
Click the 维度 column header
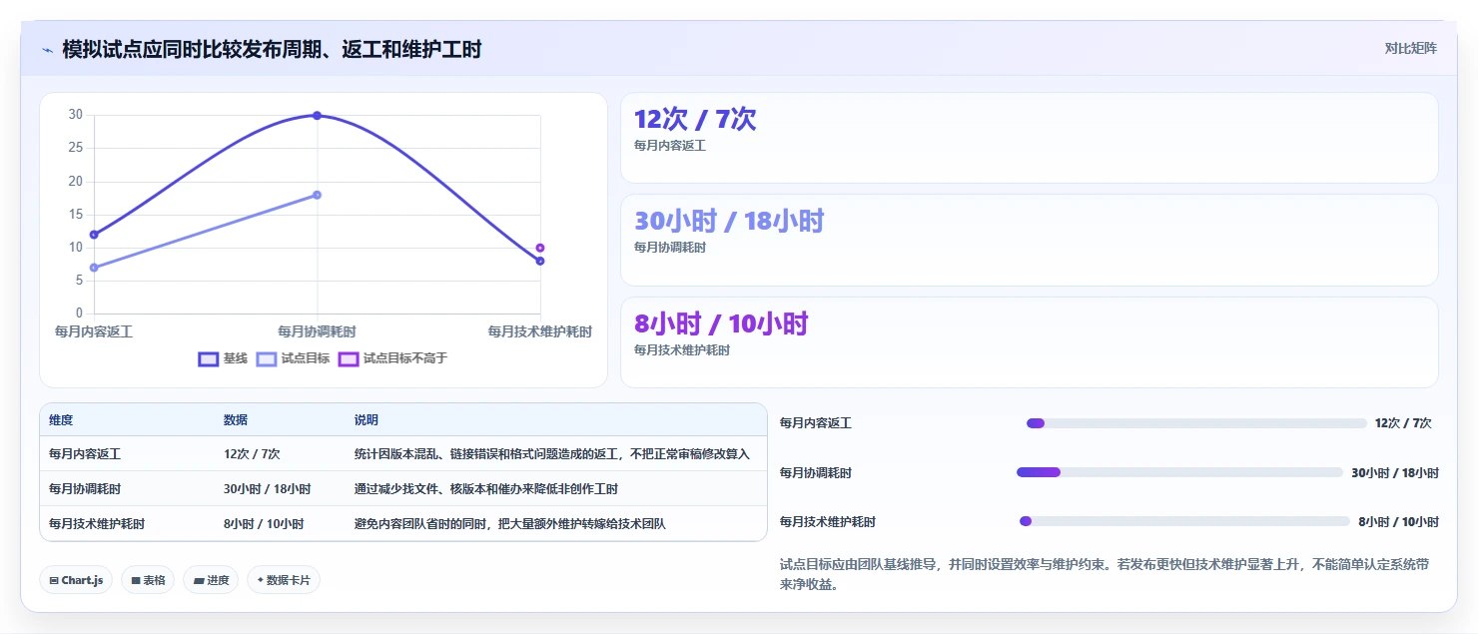61,420
